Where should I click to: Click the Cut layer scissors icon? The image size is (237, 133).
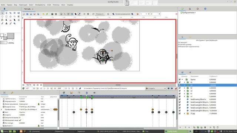pyautogui.click(x=210, y=127)
